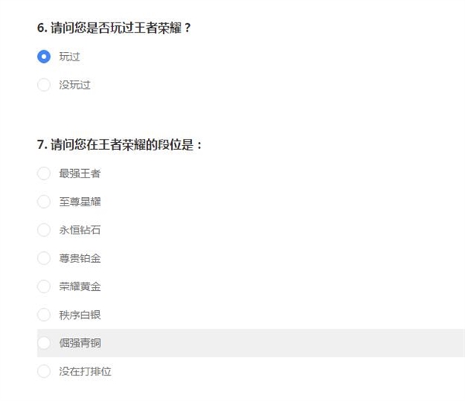Click the 最强王者 label text
The image size is (465, 401).
point(79,173)
